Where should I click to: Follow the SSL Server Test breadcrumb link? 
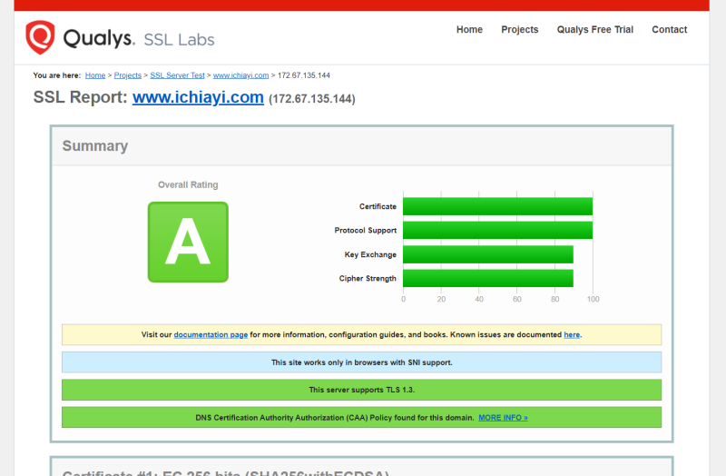coord(177,75)
